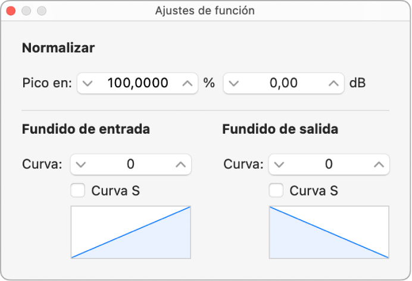
Task: Increase the Fundido de salida curve value
Action: (x=379, y=165)
